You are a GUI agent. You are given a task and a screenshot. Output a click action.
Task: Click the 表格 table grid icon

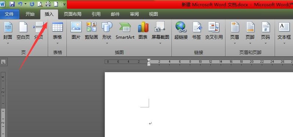[x=57, y=27]
